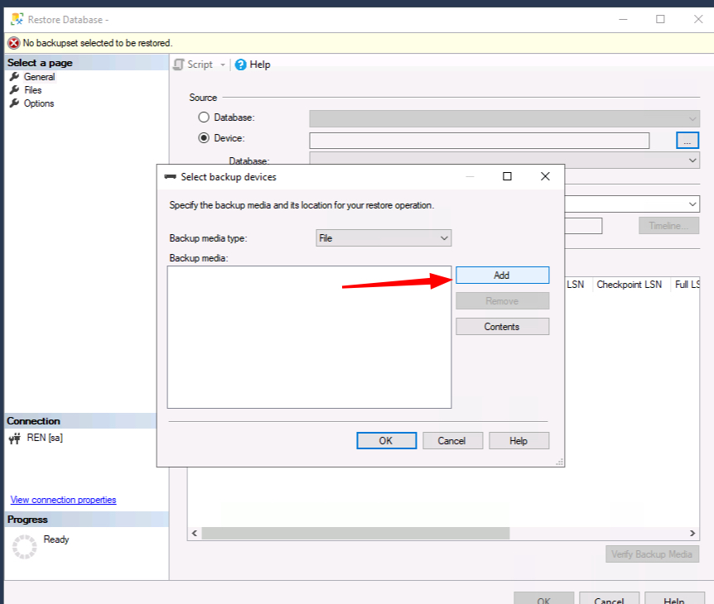Viewport: 714px width, 604px height.
Task: Click the Script toolbar icon
Action: pos(180,65)
